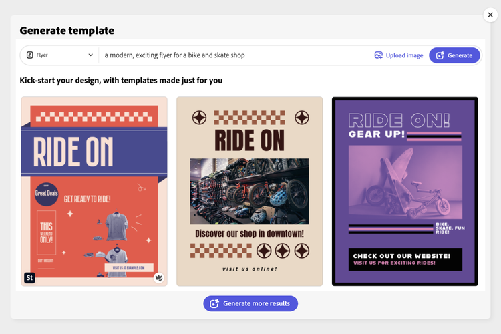Select the purple RIDE ON! GEAR UP! template
Screen dimensions: 501x334
coord(405,191)
